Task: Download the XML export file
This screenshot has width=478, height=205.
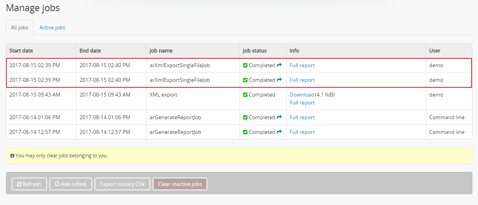Action: click(301, 95)
